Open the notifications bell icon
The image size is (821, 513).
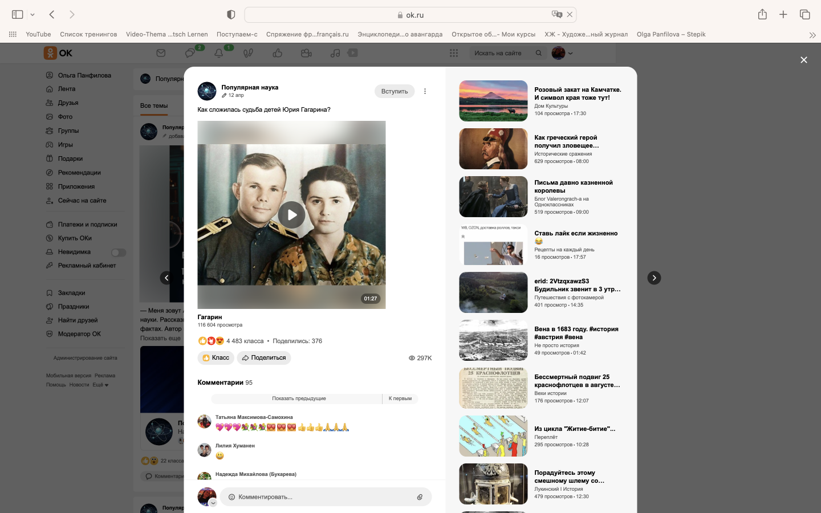(219, 53)
